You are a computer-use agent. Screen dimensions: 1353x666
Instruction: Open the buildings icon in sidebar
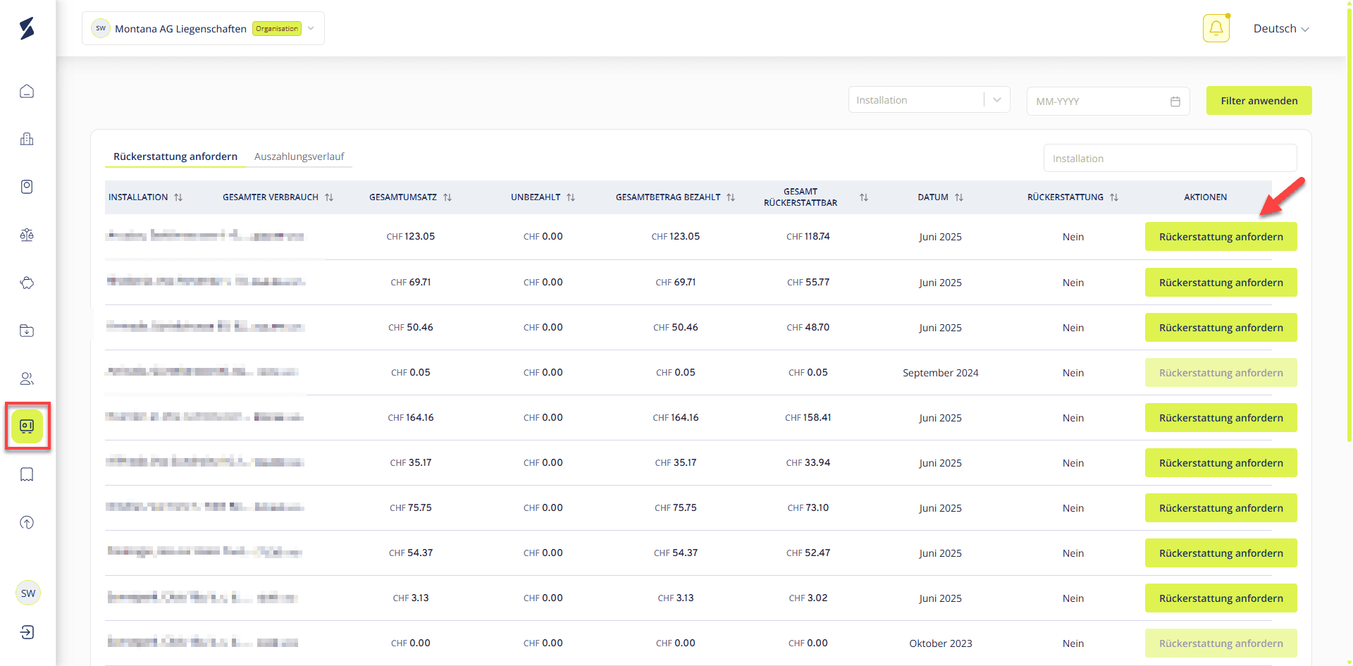(x=27, y=139)
